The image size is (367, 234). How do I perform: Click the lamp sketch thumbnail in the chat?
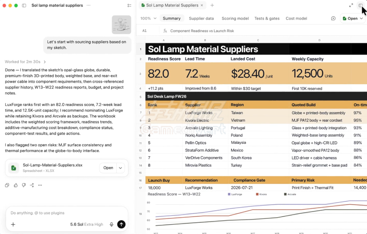[x=121, y=25]
